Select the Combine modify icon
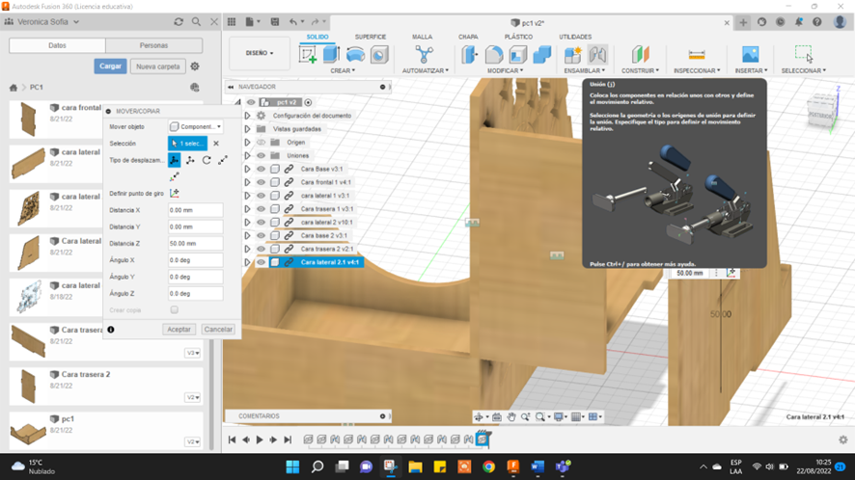This screenshot has height=480, width=855. [541, 55]
